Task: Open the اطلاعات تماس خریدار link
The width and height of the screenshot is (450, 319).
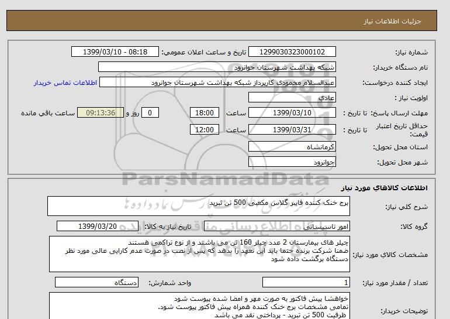Action: coord(65,83)
